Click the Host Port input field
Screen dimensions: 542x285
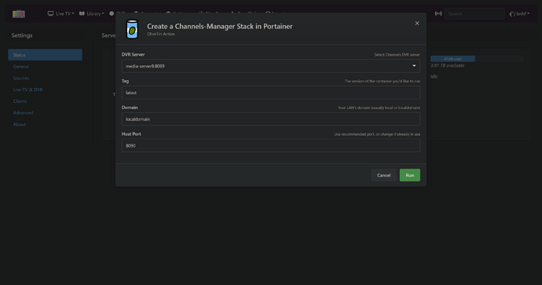[271, 146]
